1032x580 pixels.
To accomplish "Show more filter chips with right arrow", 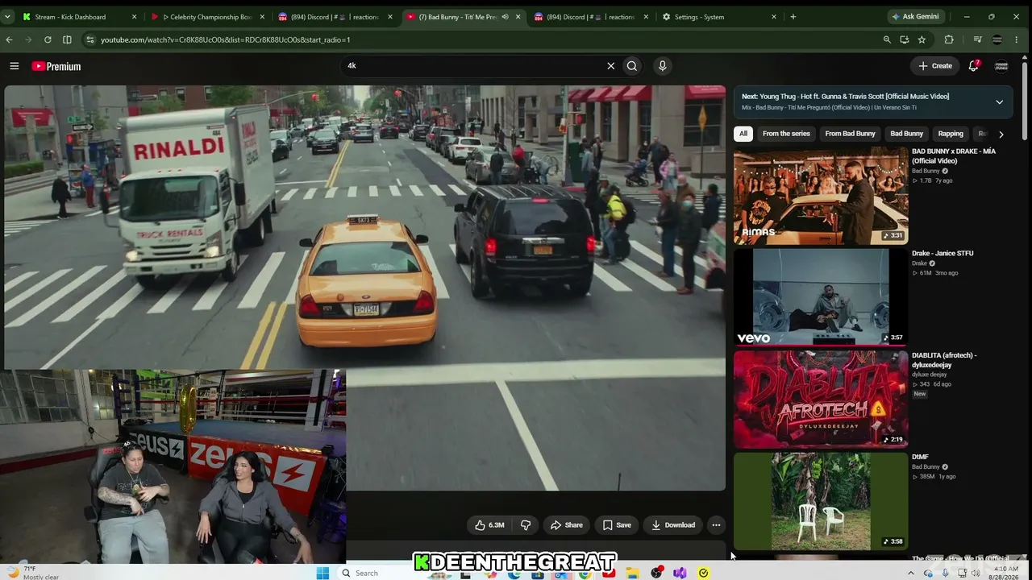I will (x=1001, y=134).
